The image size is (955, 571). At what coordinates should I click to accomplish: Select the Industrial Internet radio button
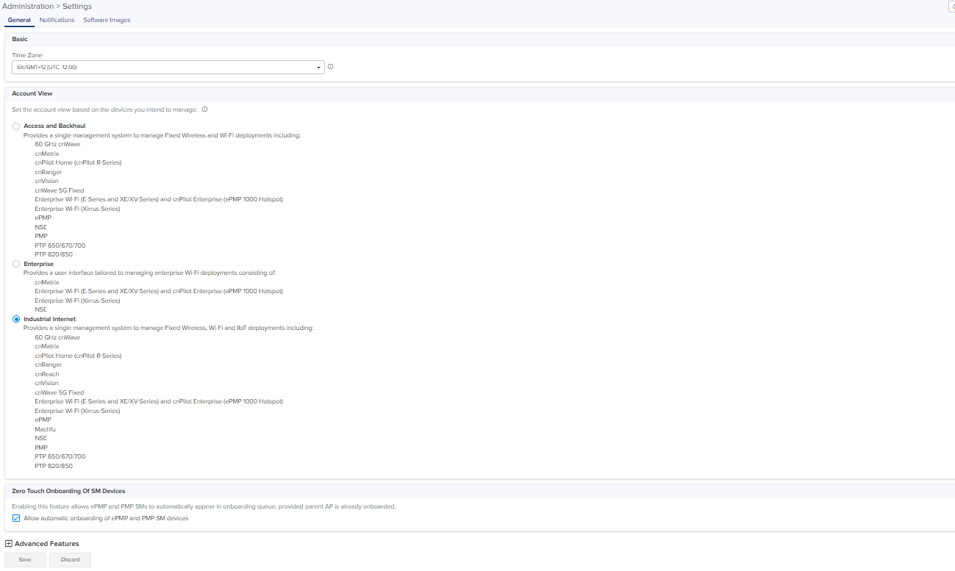[x=16, y=319]
